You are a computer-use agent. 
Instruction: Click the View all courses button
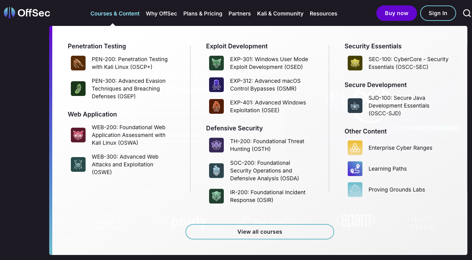point(259,232)
